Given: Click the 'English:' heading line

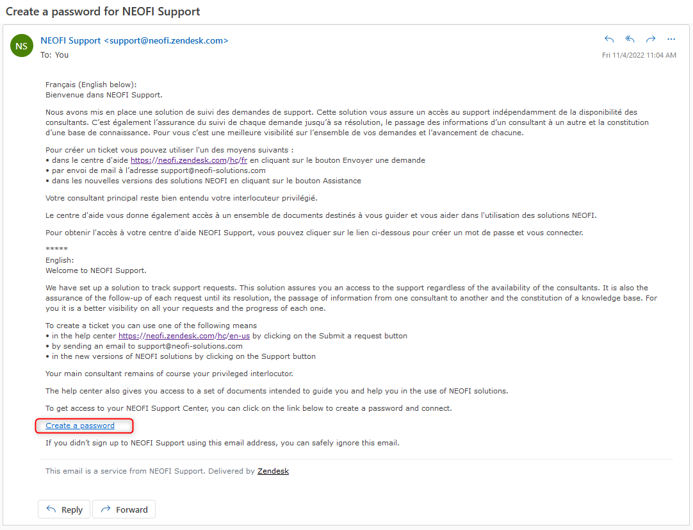Looking at the screenshot, I should pyautogui.click(x=60, y=260).
